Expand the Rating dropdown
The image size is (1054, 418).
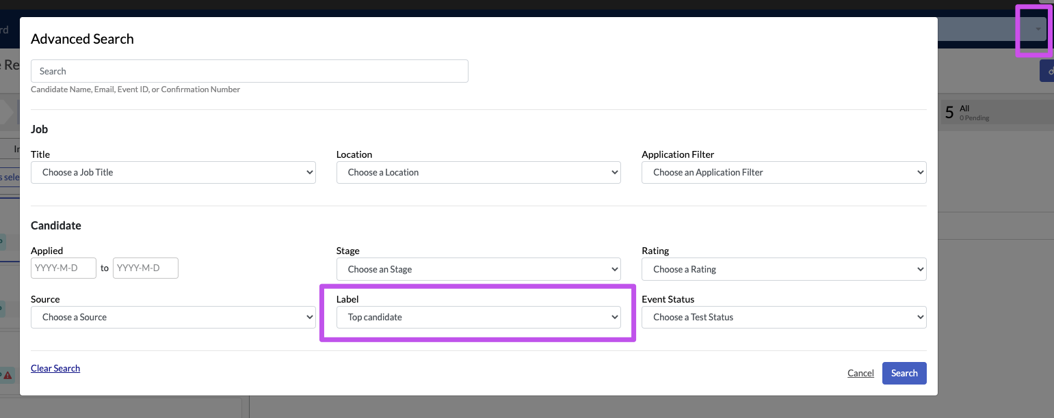click(784, 269)
